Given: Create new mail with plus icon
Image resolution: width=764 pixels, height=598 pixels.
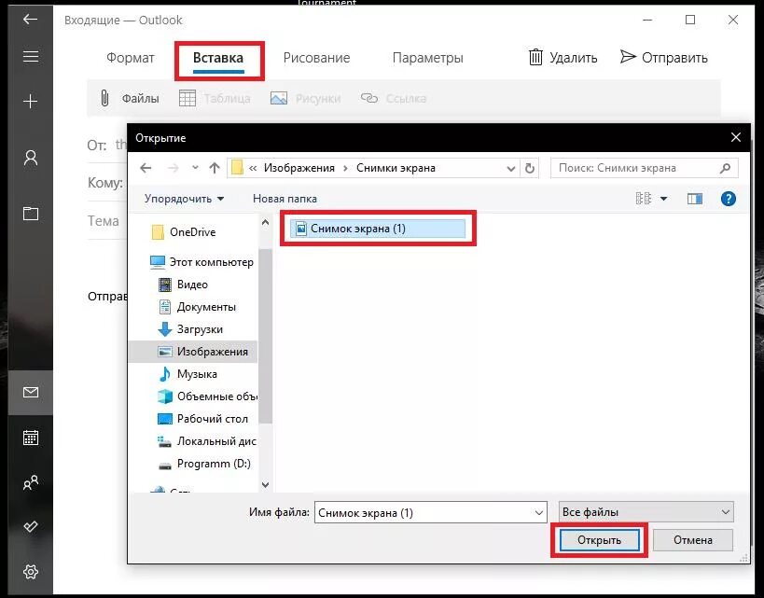Looking at the screenshot, I should click(x=30, y=102).
